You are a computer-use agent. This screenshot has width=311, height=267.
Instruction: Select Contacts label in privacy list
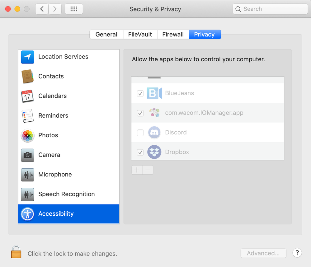51,76
